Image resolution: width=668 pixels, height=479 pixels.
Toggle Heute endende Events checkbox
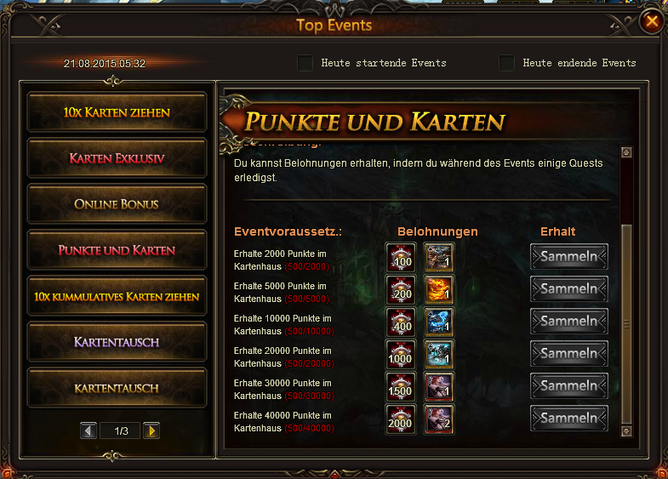coord(506,63)
